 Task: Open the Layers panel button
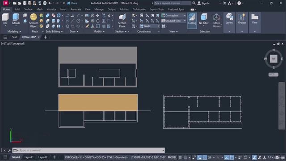tap(229, 19)
